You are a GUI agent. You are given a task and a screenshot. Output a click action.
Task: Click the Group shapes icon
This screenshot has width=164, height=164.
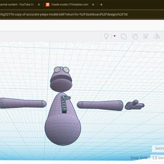point(124,36)
